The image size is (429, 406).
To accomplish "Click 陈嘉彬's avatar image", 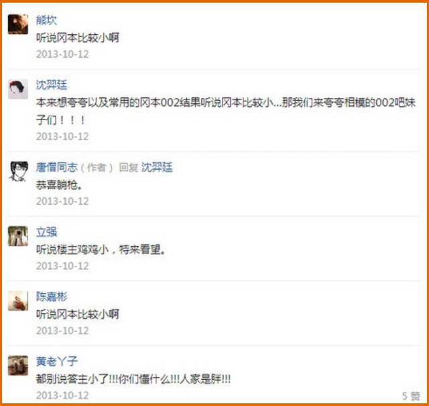I will (x=18, y=301).
